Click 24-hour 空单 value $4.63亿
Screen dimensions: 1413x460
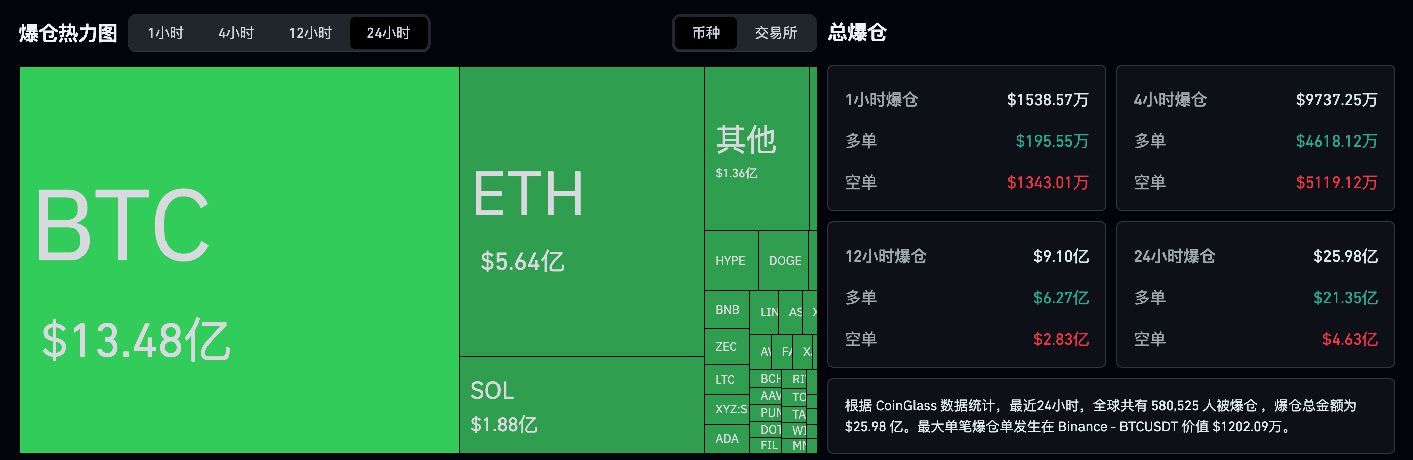coord(1349,339)
